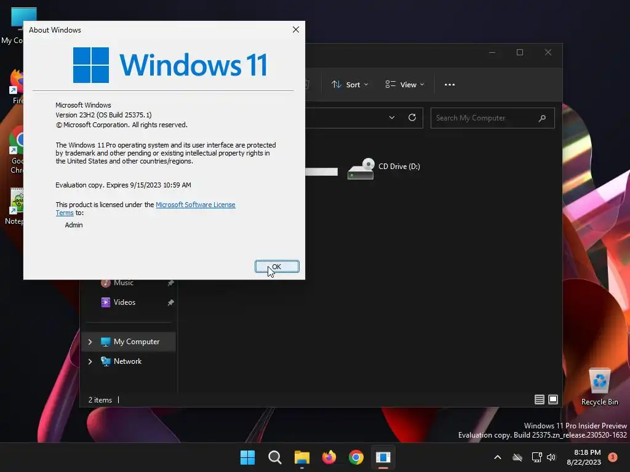
Task: Open File Explorer from taskbar
Action: tap(301, 457)
